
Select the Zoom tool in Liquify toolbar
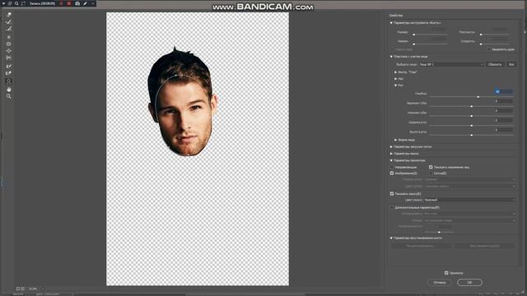pyautogui.click(x=9, y=96)
